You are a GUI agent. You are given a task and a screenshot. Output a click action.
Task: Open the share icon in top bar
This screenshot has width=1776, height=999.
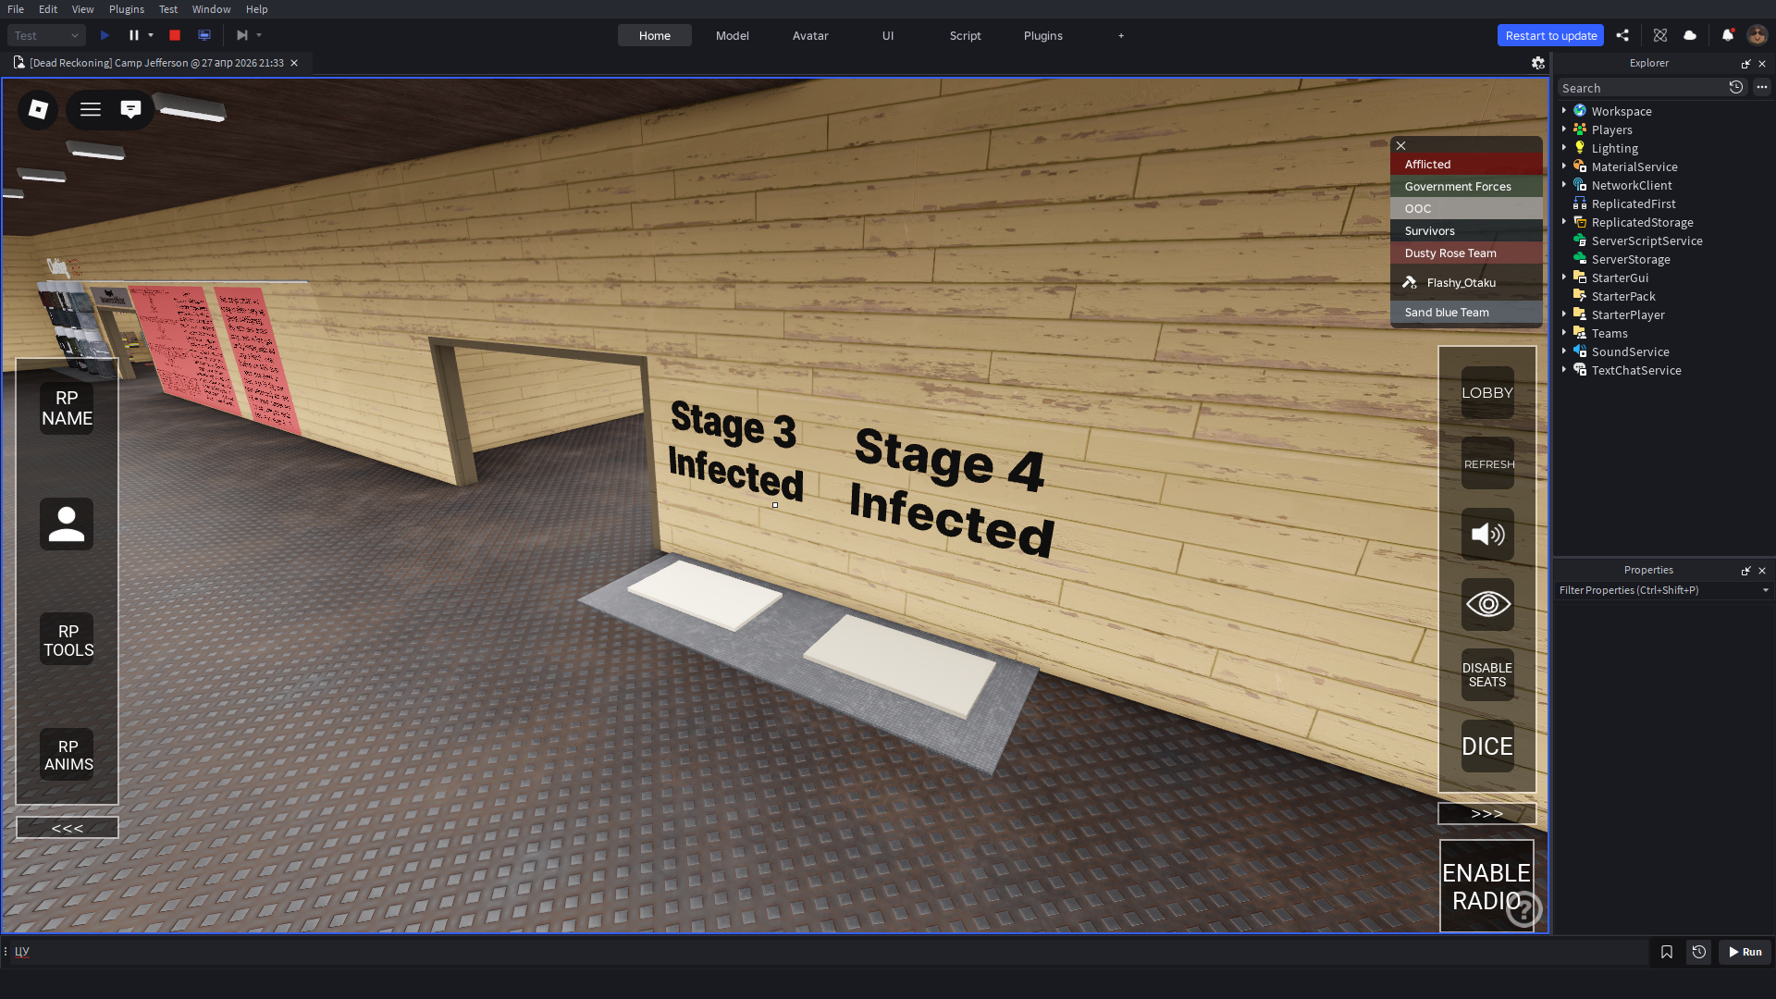[x=1622, y=35]
